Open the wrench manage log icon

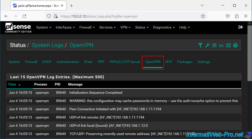207,45
